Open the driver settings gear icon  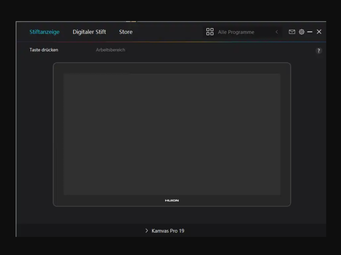pyautogui.click(x=302, y=32)
